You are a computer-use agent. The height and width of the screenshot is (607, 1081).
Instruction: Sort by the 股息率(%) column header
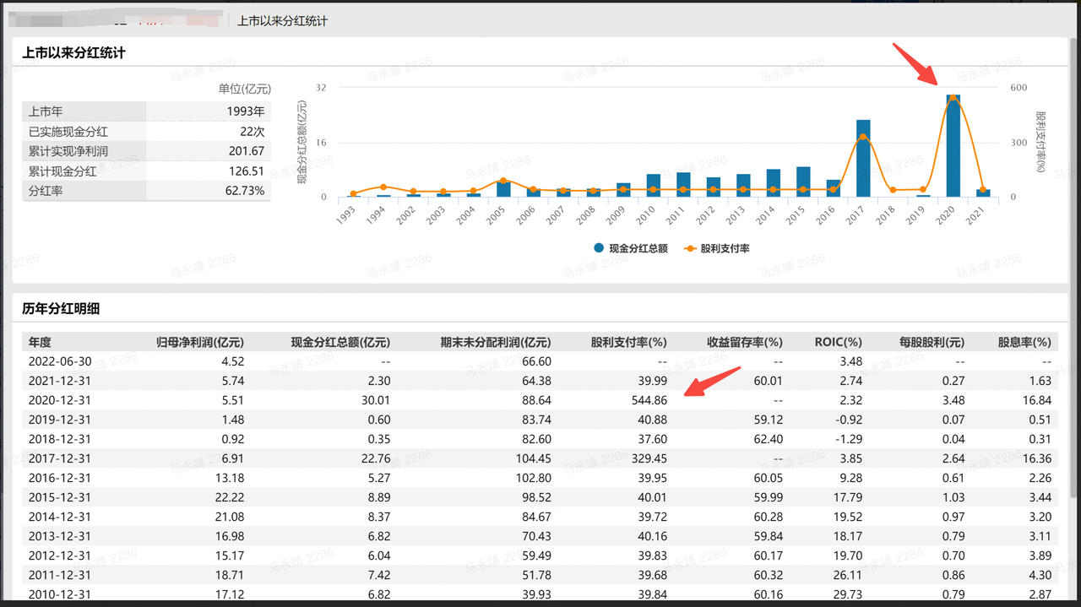1024,342
